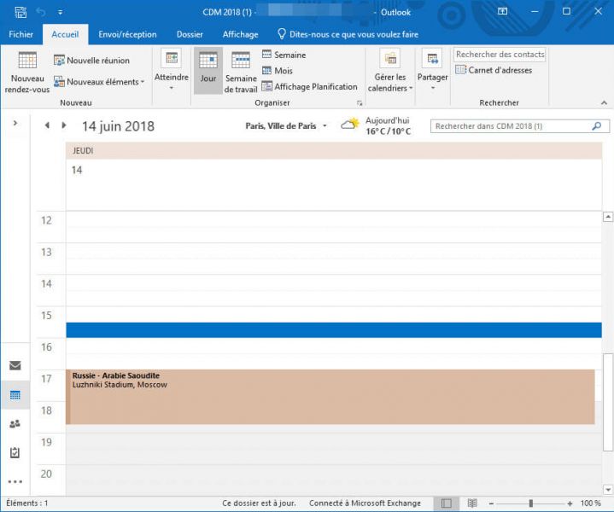The image size is (614, 512).
Task: Click the 100 % zoom level
Action: coord(590,503)
